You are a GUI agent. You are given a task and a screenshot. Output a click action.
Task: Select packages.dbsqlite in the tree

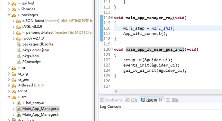point(38,44)
